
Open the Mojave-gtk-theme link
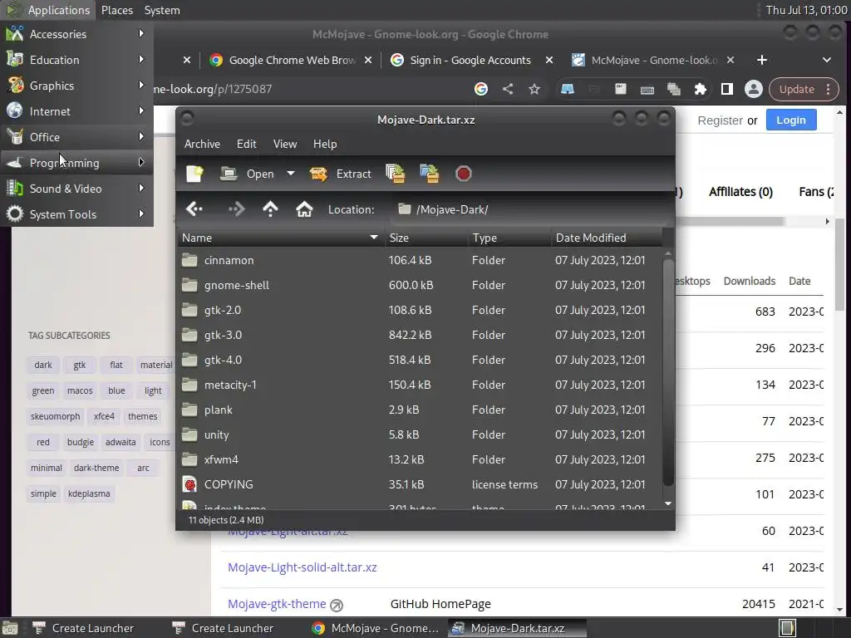pos(277,604)
